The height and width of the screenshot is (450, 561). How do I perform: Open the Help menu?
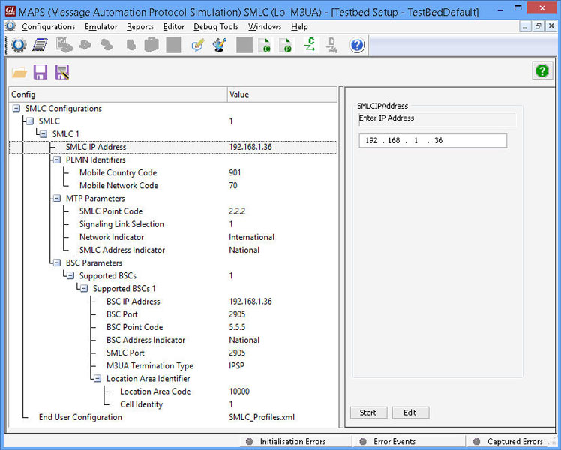(299, 27)
